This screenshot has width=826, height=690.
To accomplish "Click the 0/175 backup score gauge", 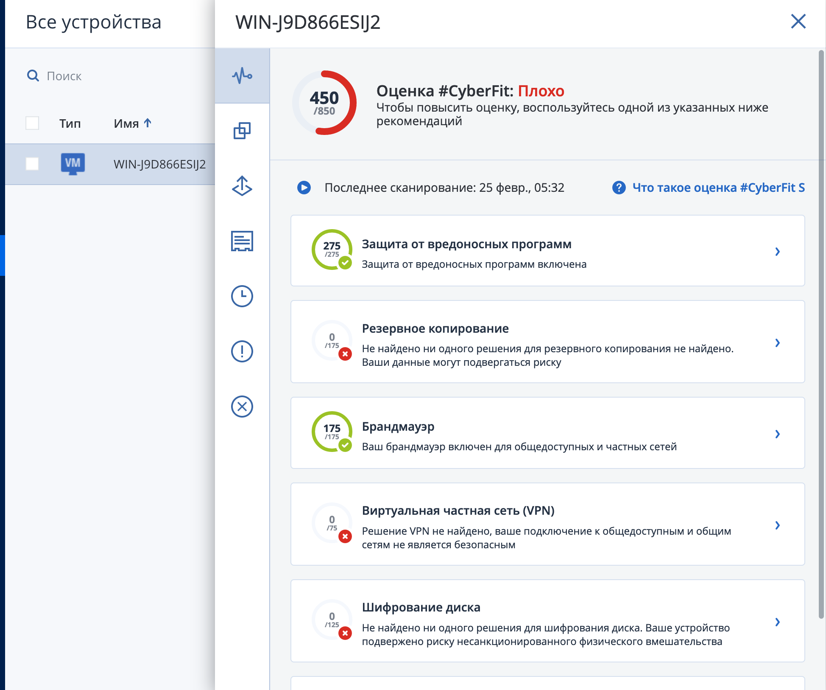I will point(332,341).
